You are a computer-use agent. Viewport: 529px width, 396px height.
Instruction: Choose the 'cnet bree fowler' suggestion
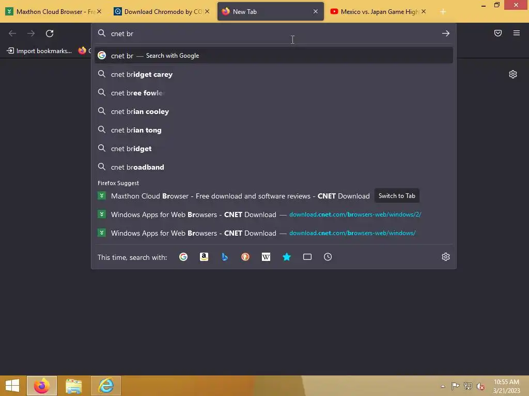point(274,93)
